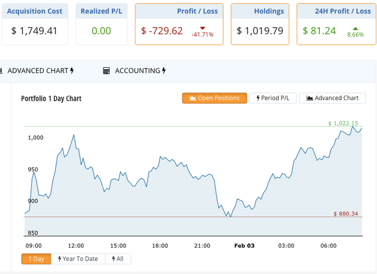377x274 pixels.
Task: Click the lightning icon in Period P/L
Action: 259,98
